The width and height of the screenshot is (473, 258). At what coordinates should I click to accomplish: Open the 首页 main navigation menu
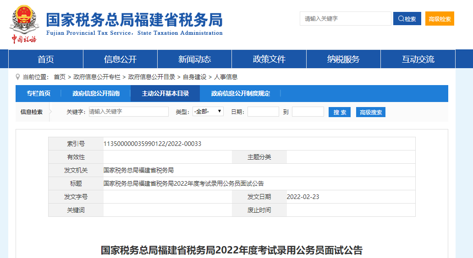[x=46, y=59]
